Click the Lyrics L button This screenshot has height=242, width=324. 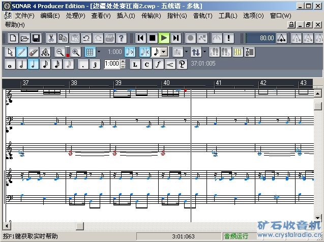(135, 64)
